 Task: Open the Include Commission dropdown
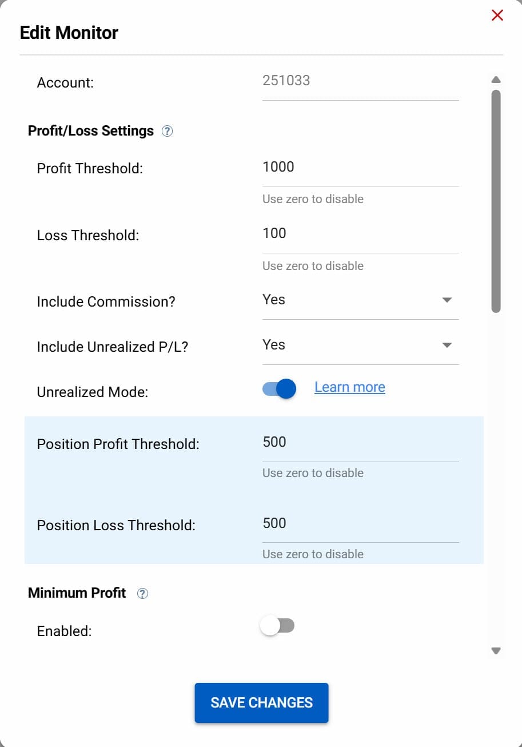pos(360,300)
